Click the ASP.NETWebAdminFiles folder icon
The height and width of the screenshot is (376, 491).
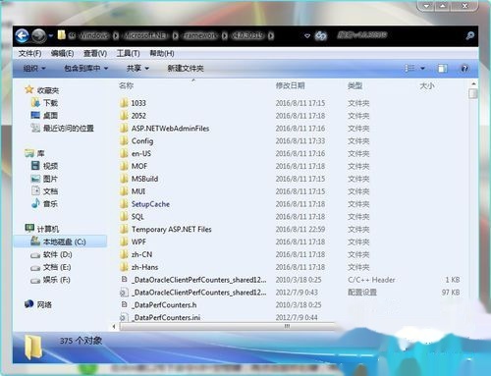tap(124, 129)
